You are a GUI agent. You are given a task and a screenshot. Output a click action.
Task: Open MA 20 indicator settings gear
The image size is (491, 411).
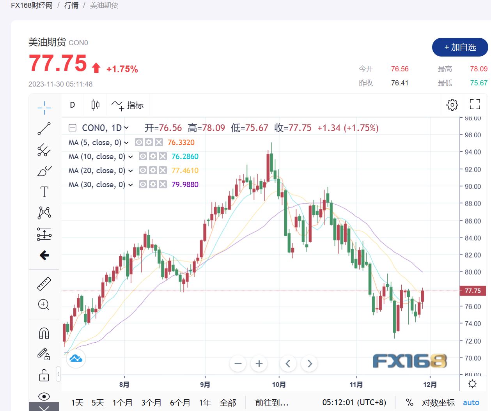click(153, 170)
